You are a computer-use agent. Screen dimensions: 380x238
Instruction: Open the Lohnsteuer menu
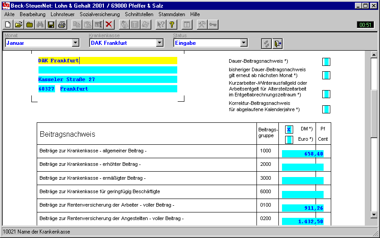pos(63,14)
